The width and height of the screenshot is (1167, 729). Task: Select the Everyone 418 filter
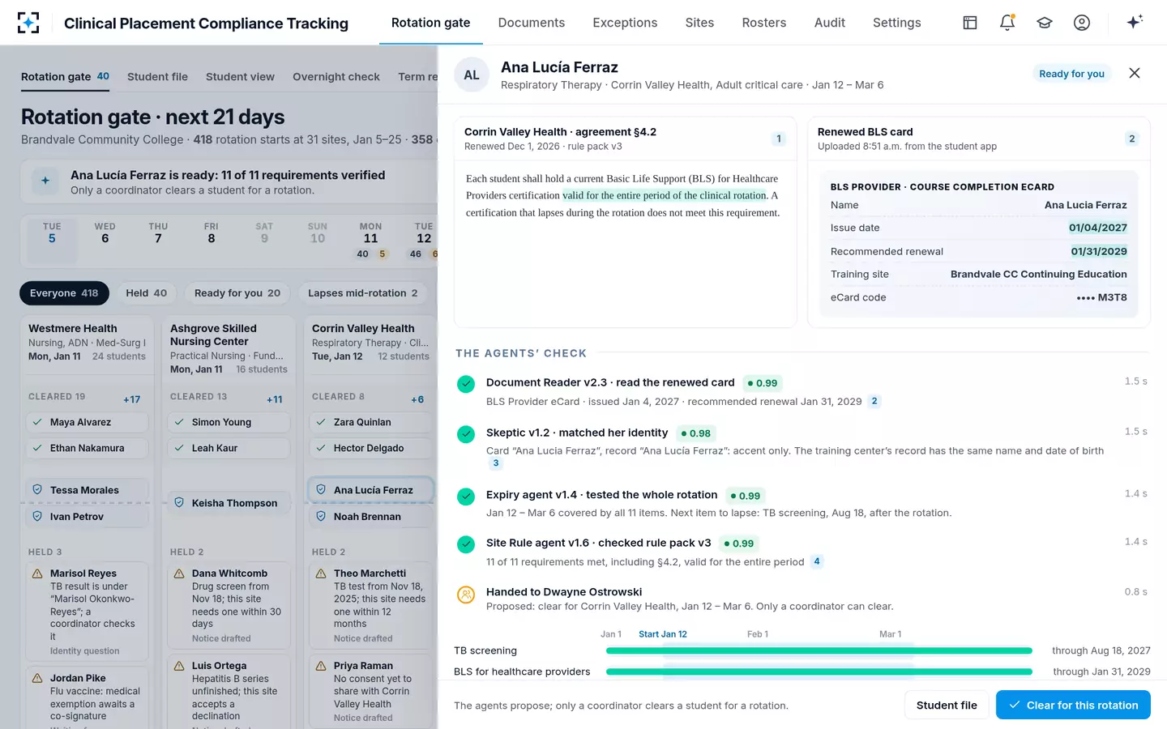click(x=64, y=293)
